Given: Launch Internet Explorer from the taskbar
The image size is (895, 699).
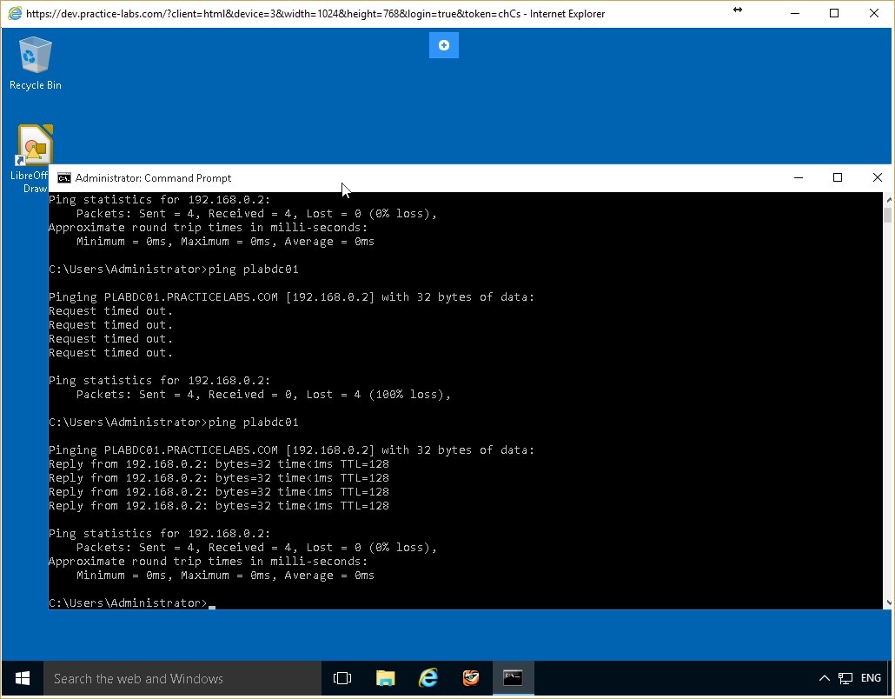Looking at the screenshot, I should [x=428, y=678].
